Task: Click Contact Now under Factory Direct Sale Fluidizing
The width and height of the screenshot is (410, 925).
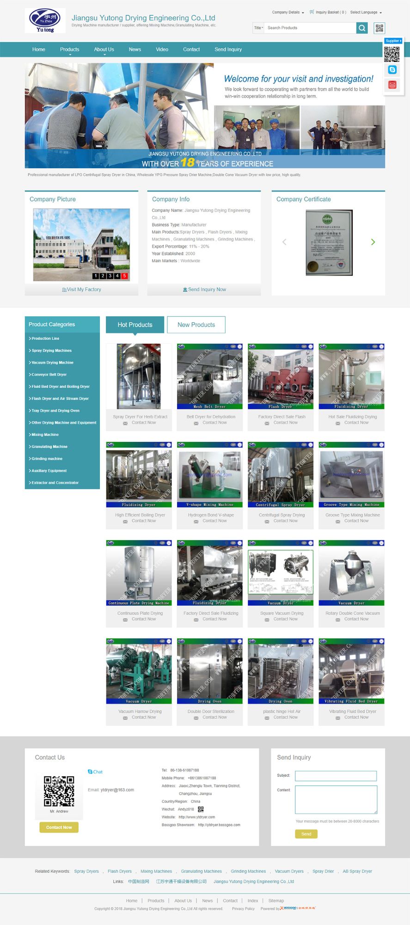Action: click(214, 619)
